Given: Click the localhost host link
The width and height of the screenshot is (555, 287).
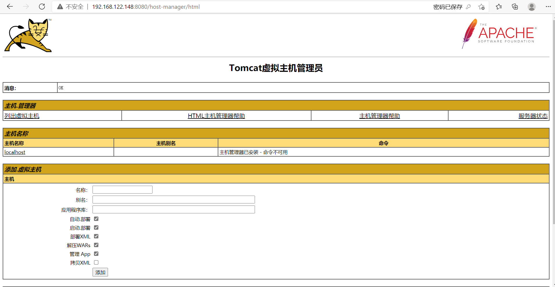Looking at the screenshot, I should pyautogui.click(x=15, y=152).
